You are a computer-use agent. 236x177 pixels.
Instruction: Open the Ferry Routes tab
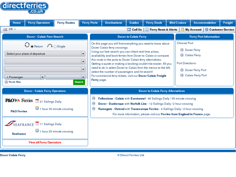66,23
